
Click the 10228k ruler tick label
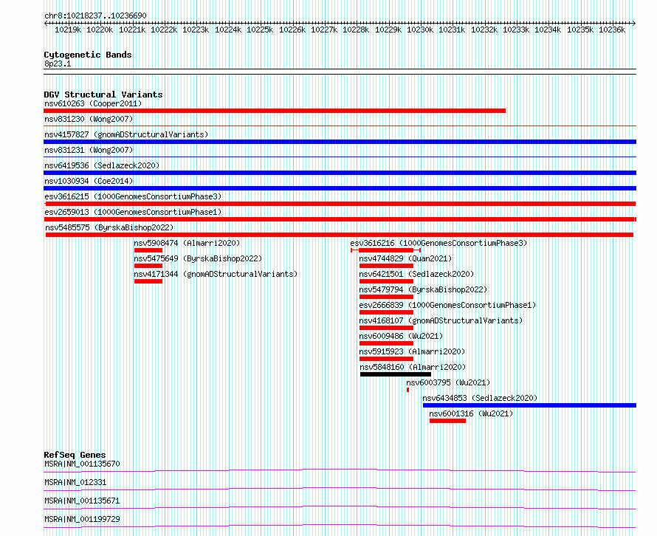click(x=356, y=30)
